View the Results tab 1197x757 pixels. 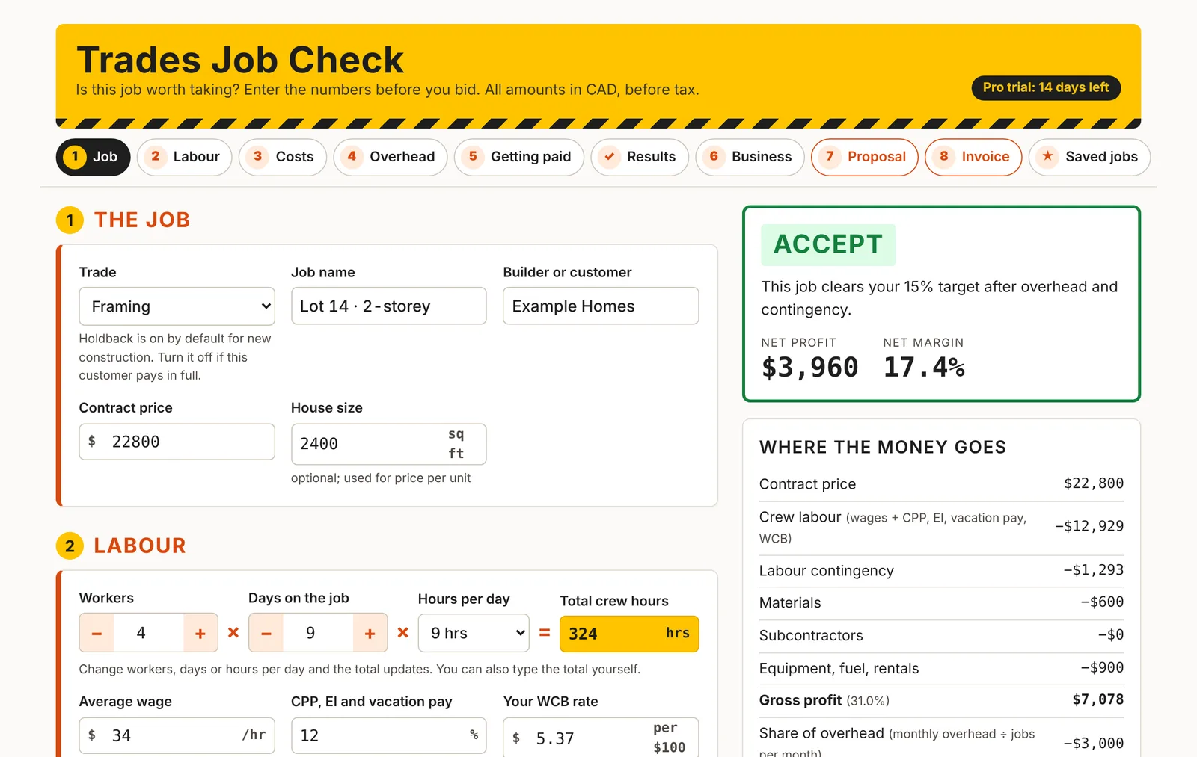pos(640,157)
